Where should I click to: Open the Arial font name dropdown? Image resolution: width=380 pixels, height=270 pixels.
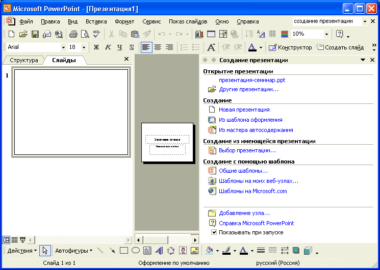[x=63, y=47]
